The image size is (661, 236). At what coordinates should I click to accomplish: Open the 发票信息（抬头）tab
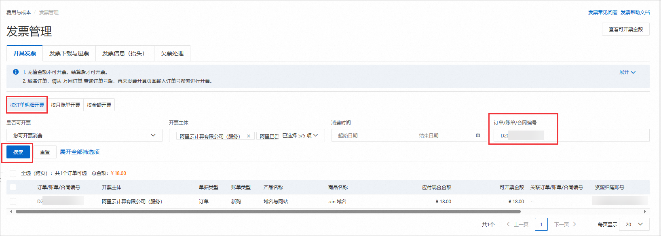pos(125,53)
